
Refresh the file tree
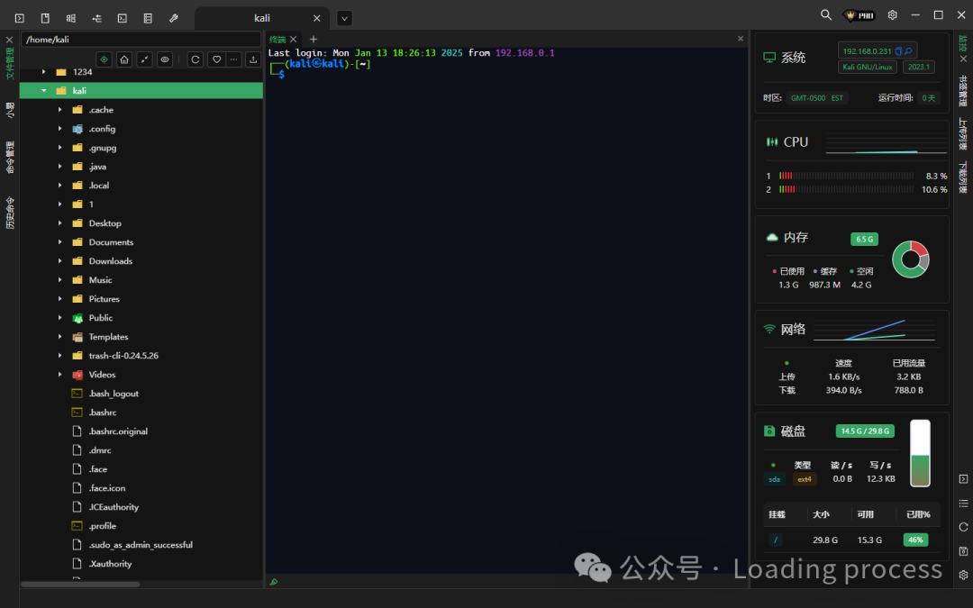pyautogui.click(x=195, y=59)
